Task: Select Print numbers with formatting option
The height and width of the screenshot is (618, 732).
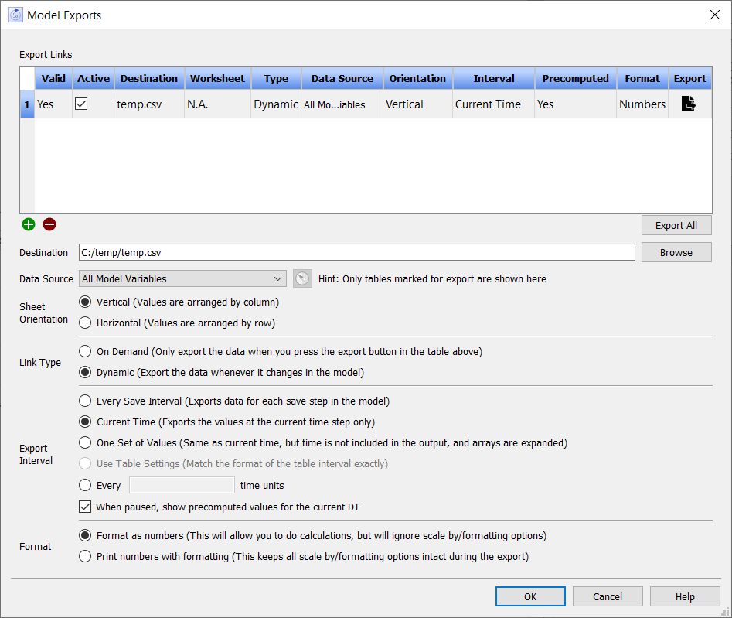Action: tap(85, 556)
